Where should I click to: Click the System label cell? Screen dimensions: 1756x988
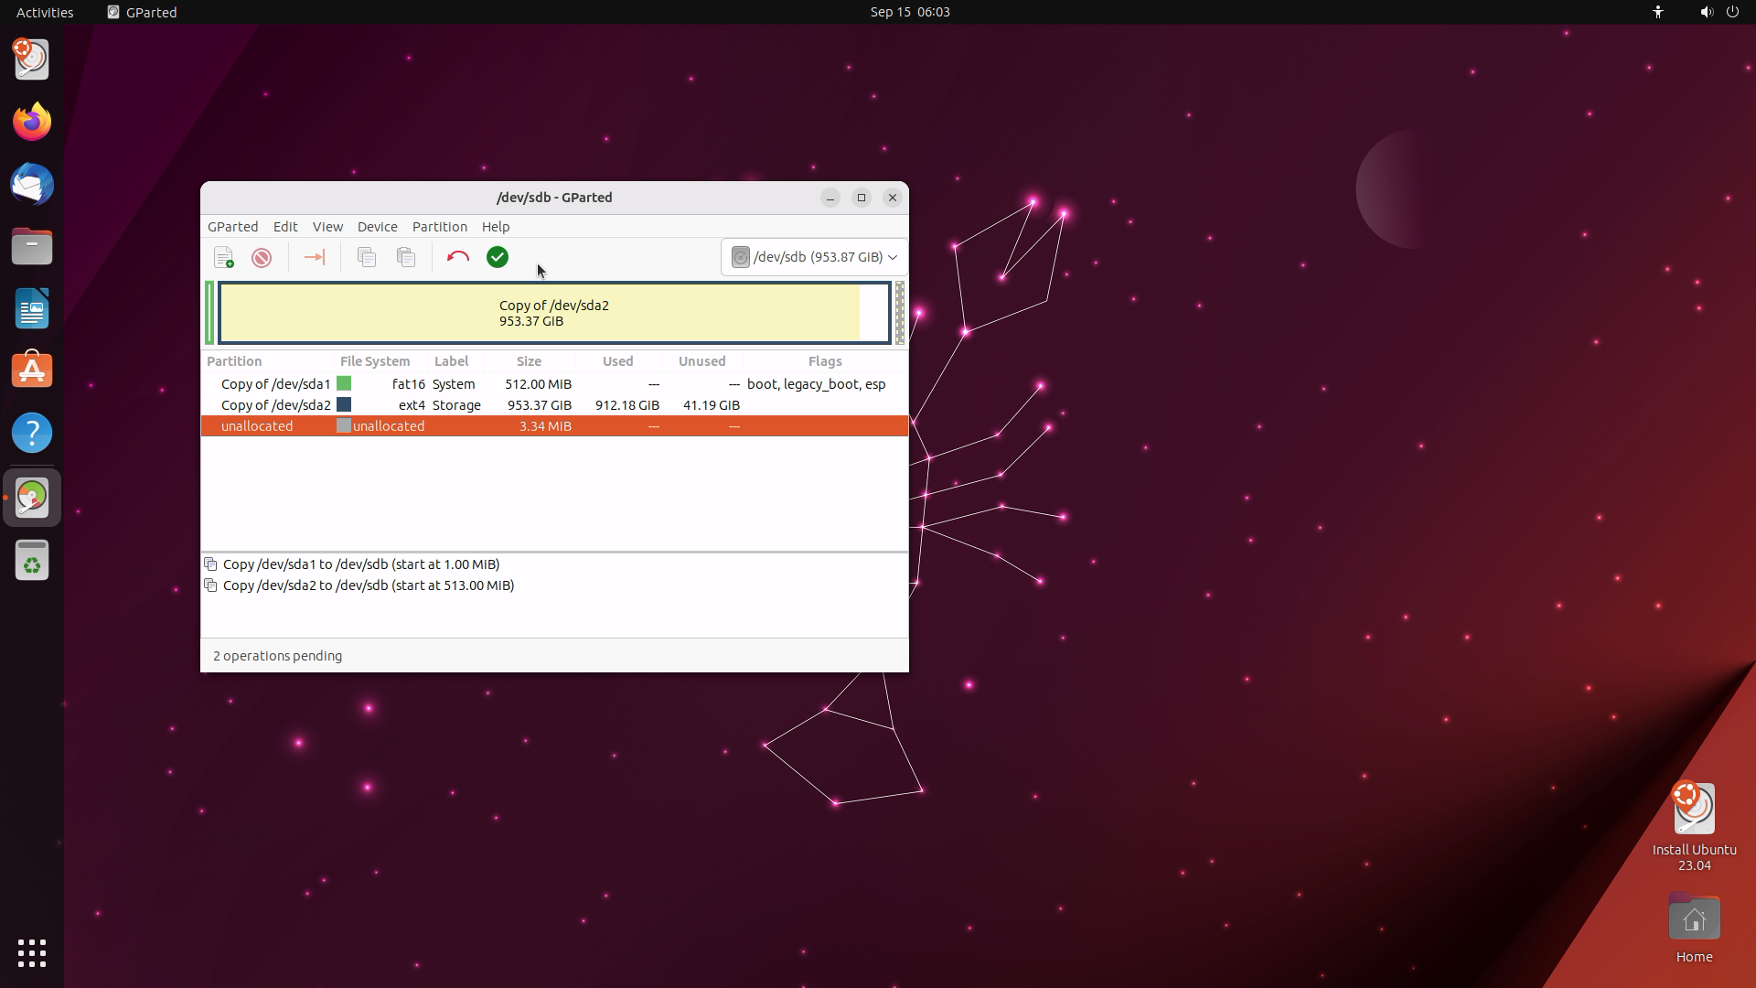[454, 384]
